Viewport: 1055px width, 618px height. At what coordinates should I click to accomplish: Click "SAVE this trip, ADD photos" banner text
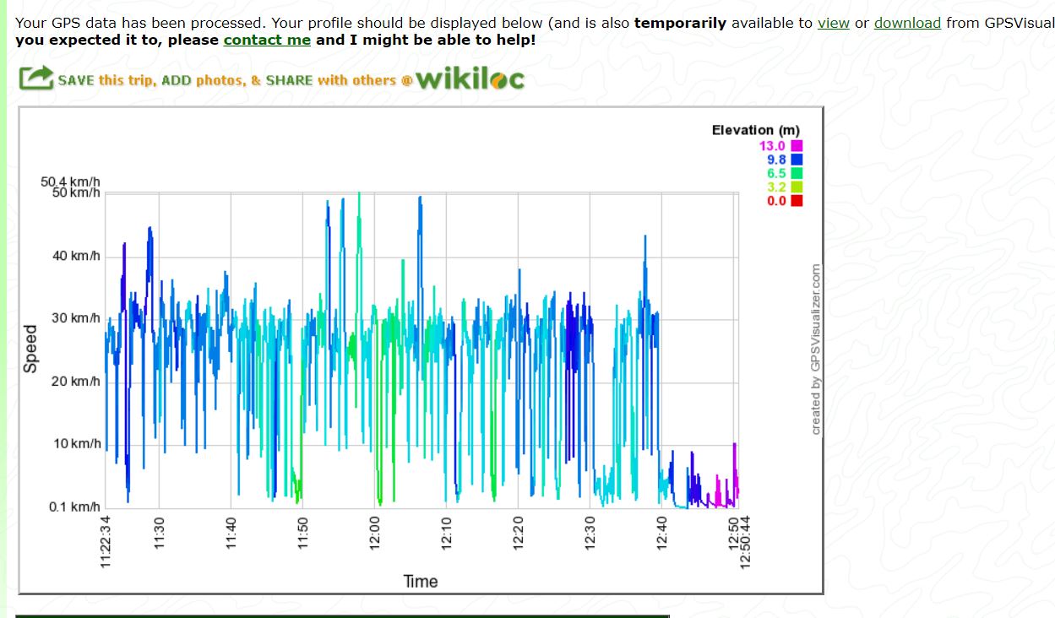[152, 80]
